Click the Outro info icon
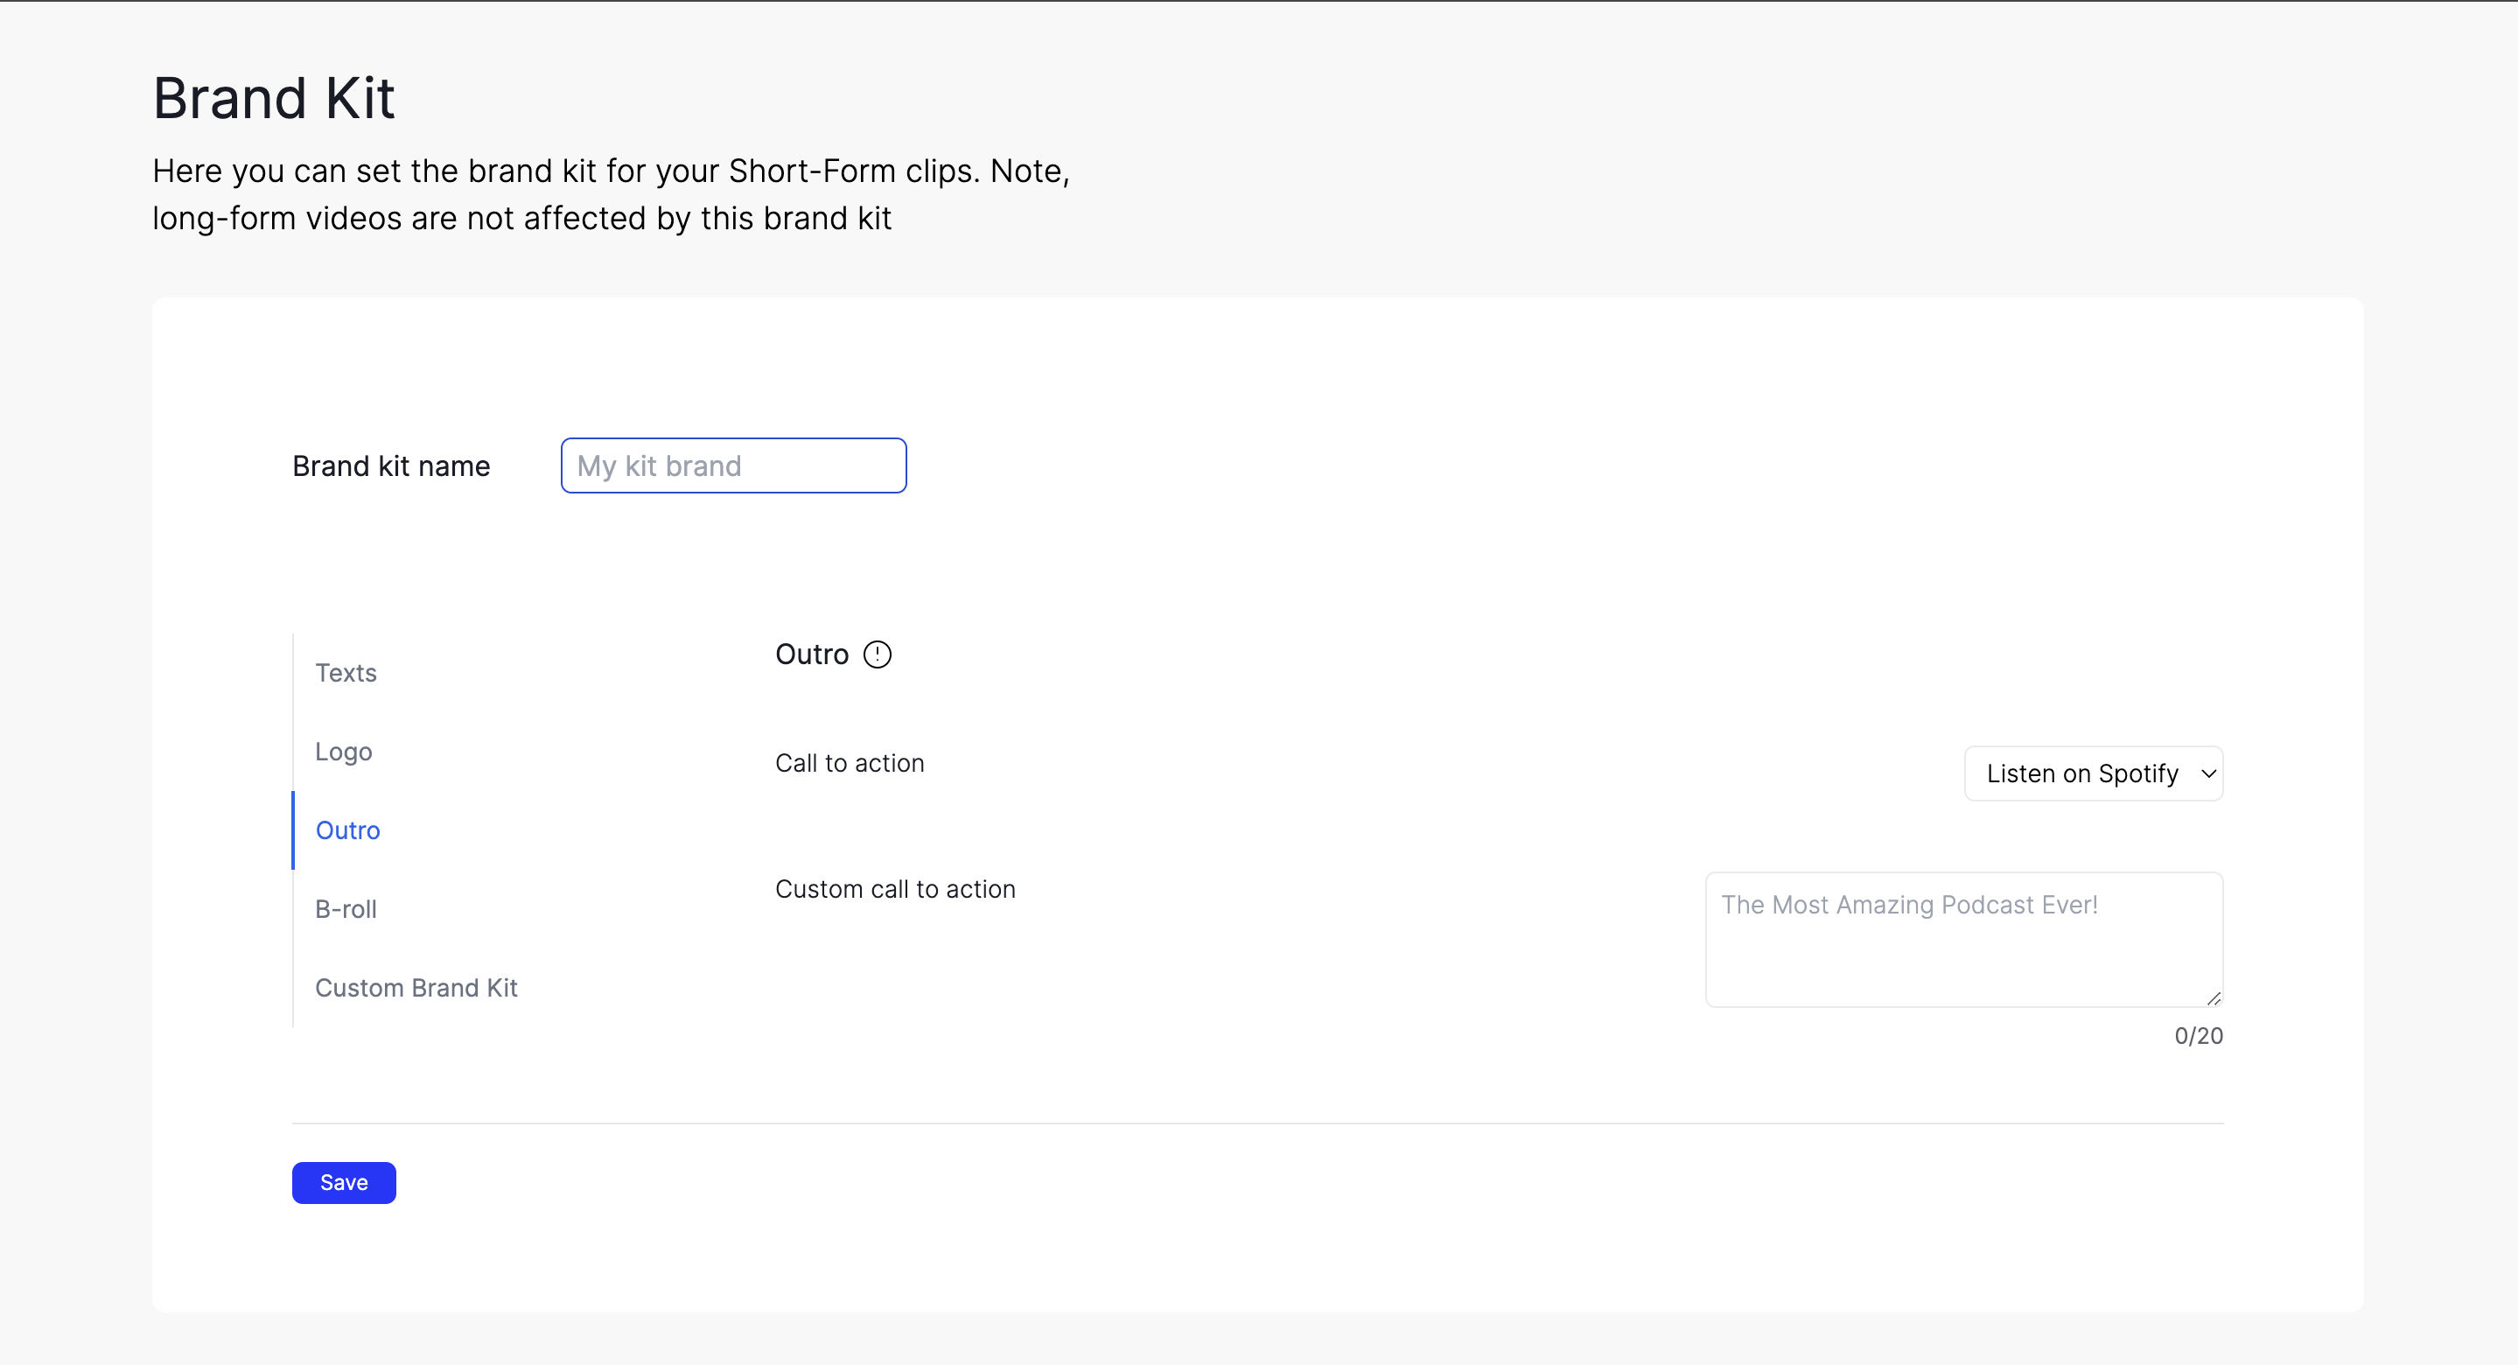 pos(877,654)
